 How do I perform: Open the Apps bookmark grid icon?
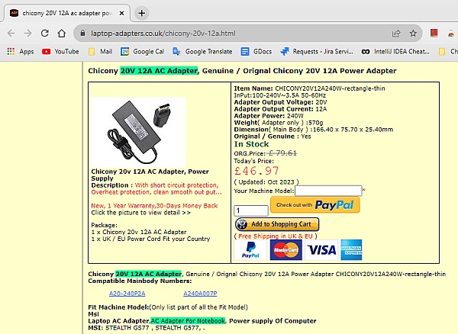coord(11,52)
